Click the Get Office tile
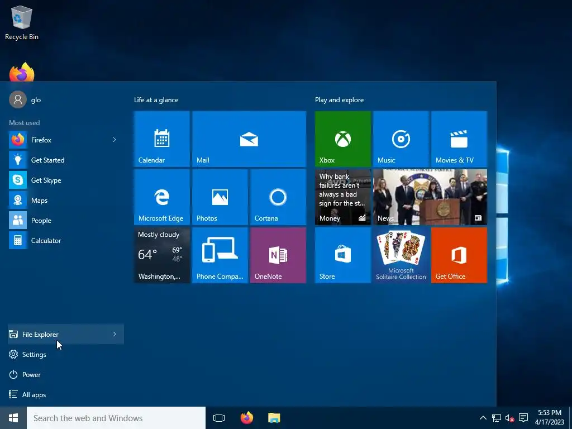The width and height of the screenshot is (572, 429). tap(459, 255)
